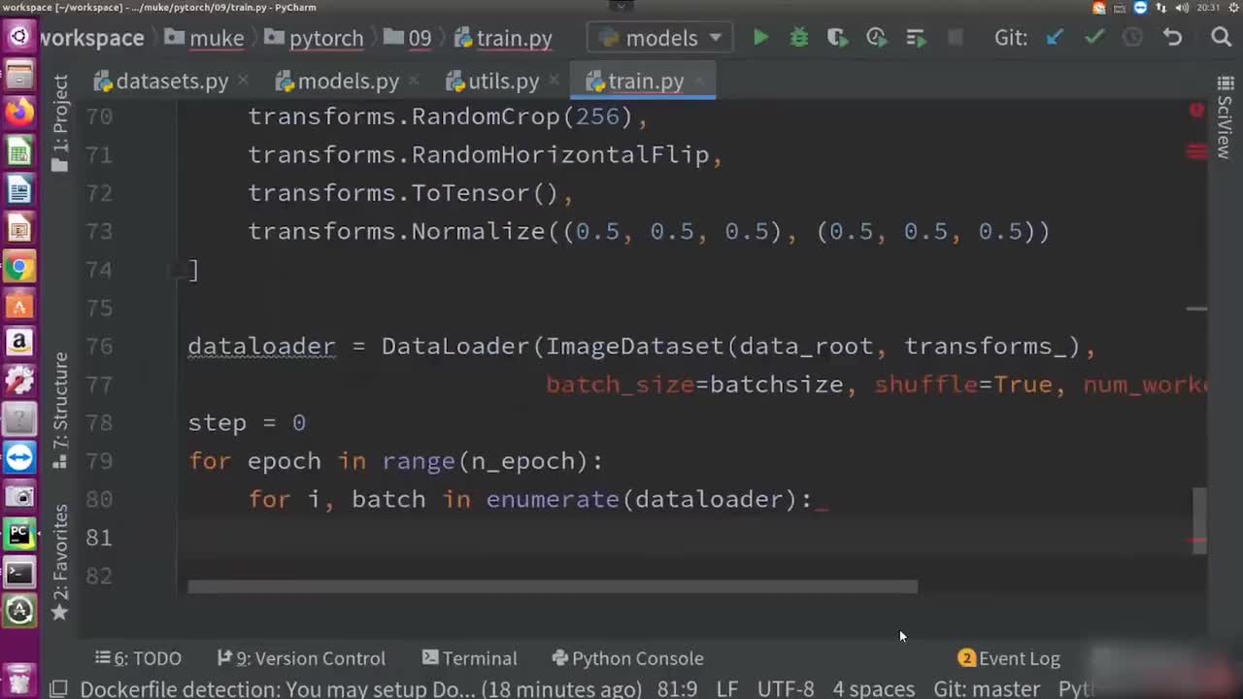The width and height of the screenshot is (1243, 699).
Task: Open the line separator LF selector
Action: point(727,688)
